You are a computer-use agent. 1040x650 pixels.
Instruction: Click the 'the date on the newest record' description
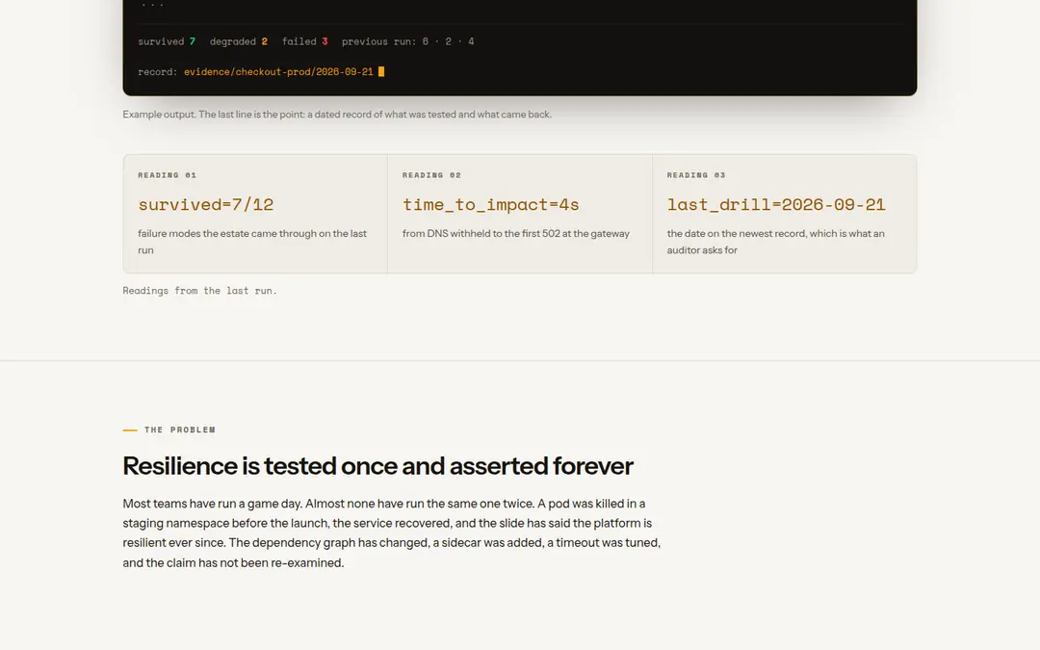point(776,242)
